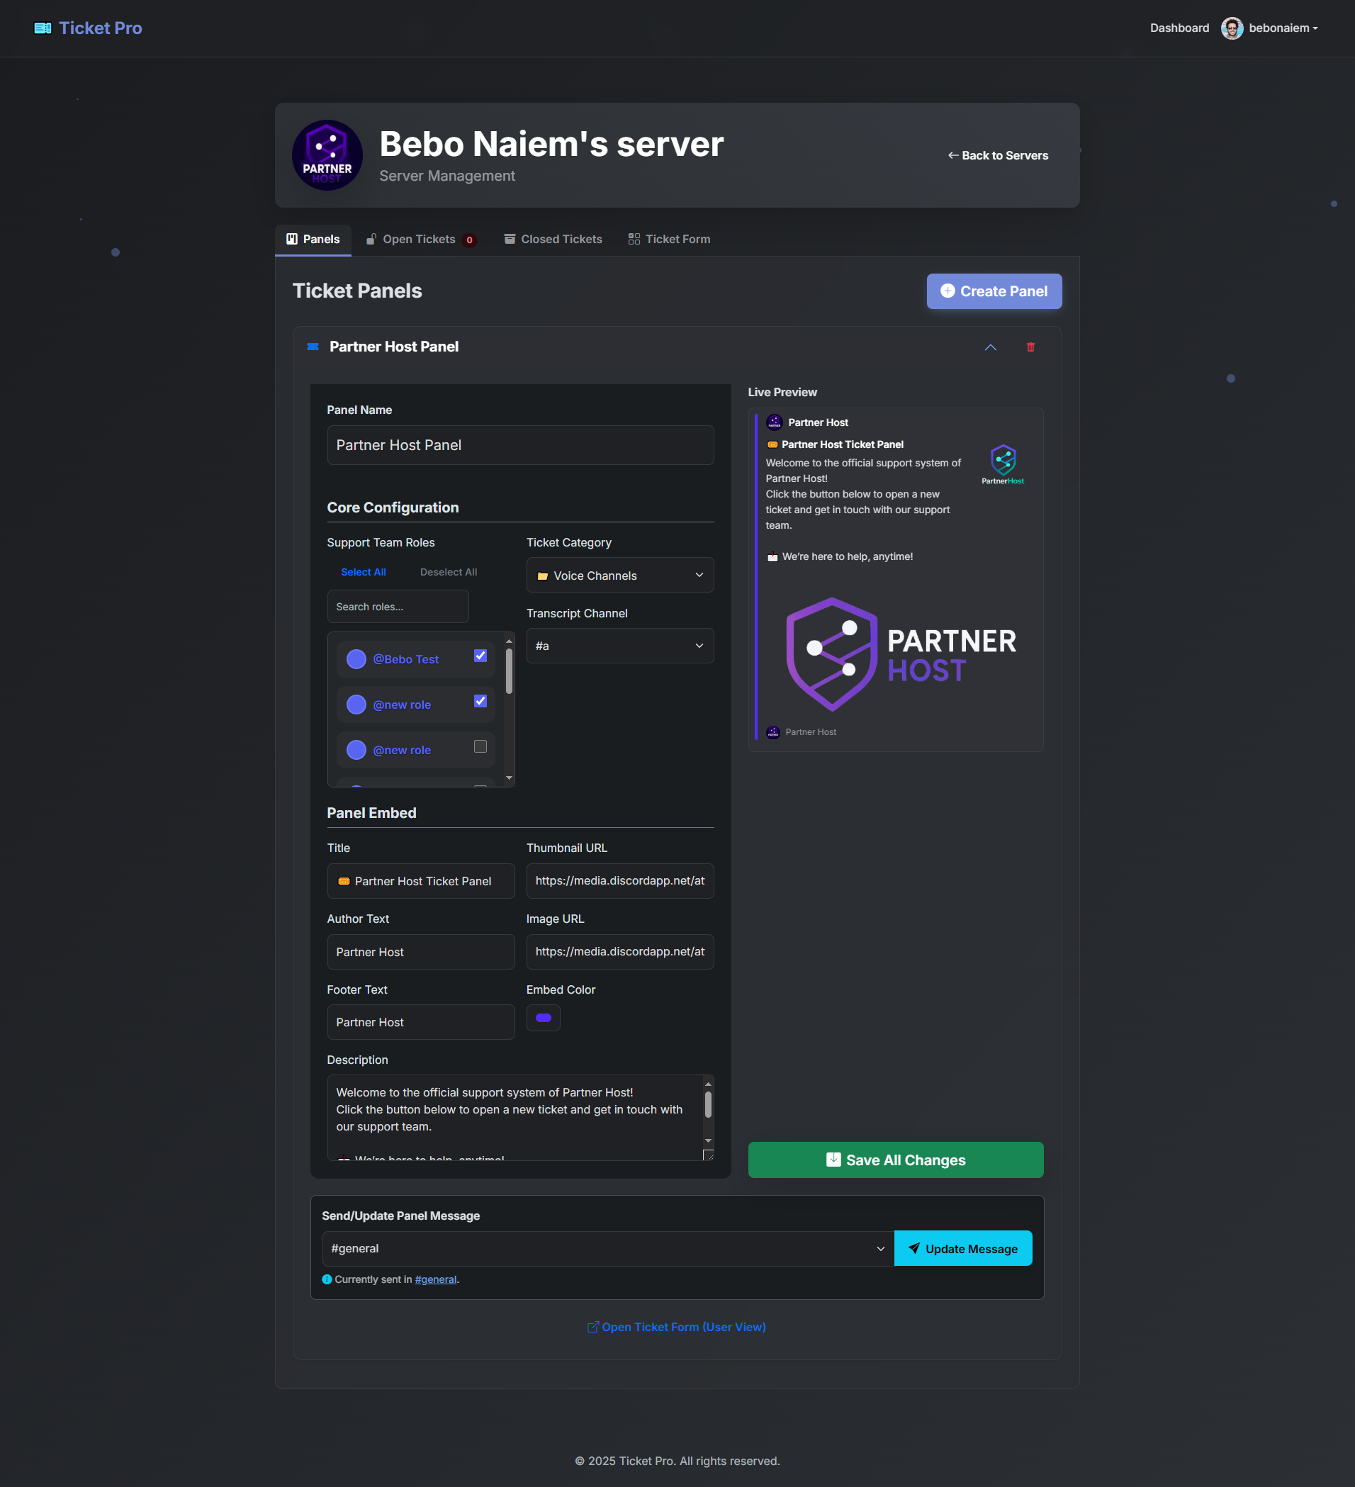
Task: Click the info icon beside Currently sent
Action: coord(327,1280)
